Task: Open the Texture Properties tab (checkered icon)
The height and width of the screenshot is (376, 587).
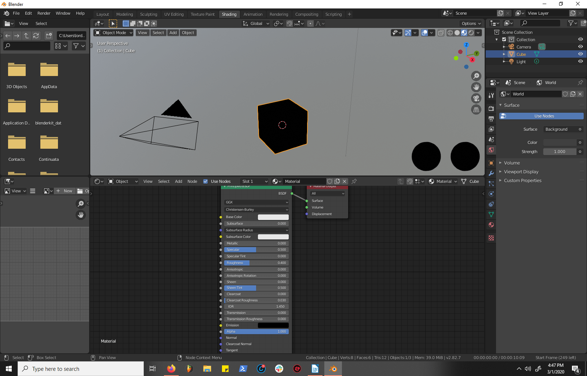Action: (491, 238)
